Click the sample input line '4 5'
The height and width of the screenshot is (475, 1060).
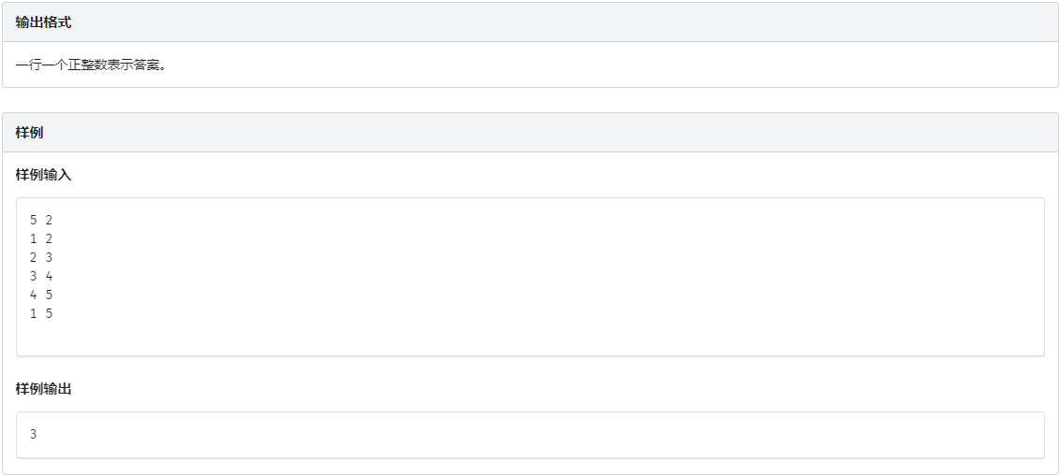(41, 295)
